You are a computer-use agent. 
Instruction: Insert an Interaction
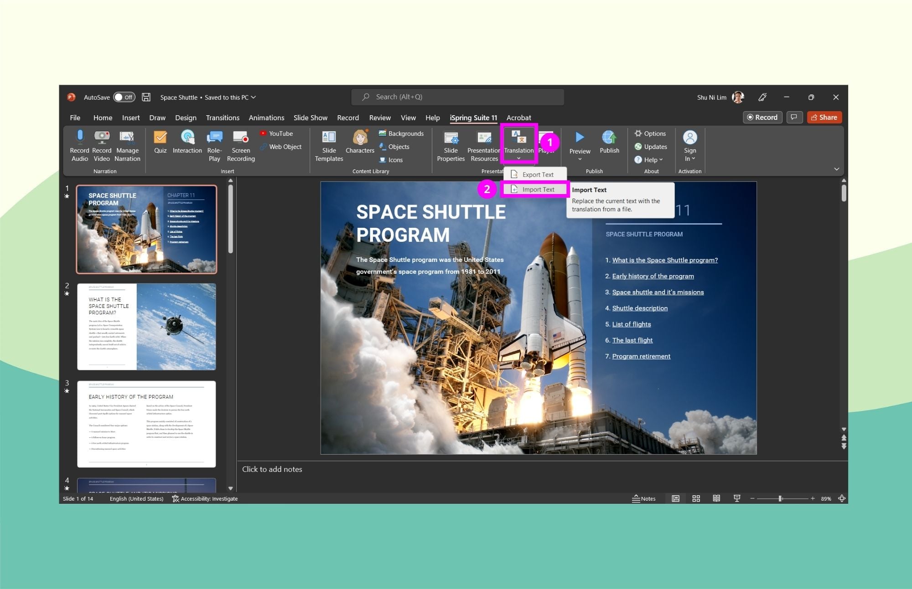[187, 142]
